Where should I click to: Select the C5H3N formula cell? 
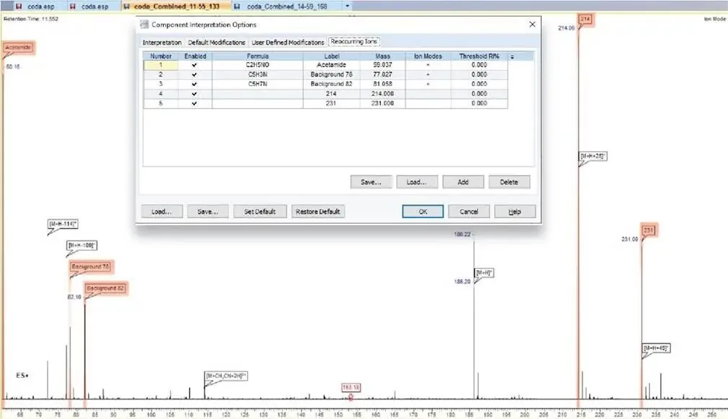tap(258, 75)
